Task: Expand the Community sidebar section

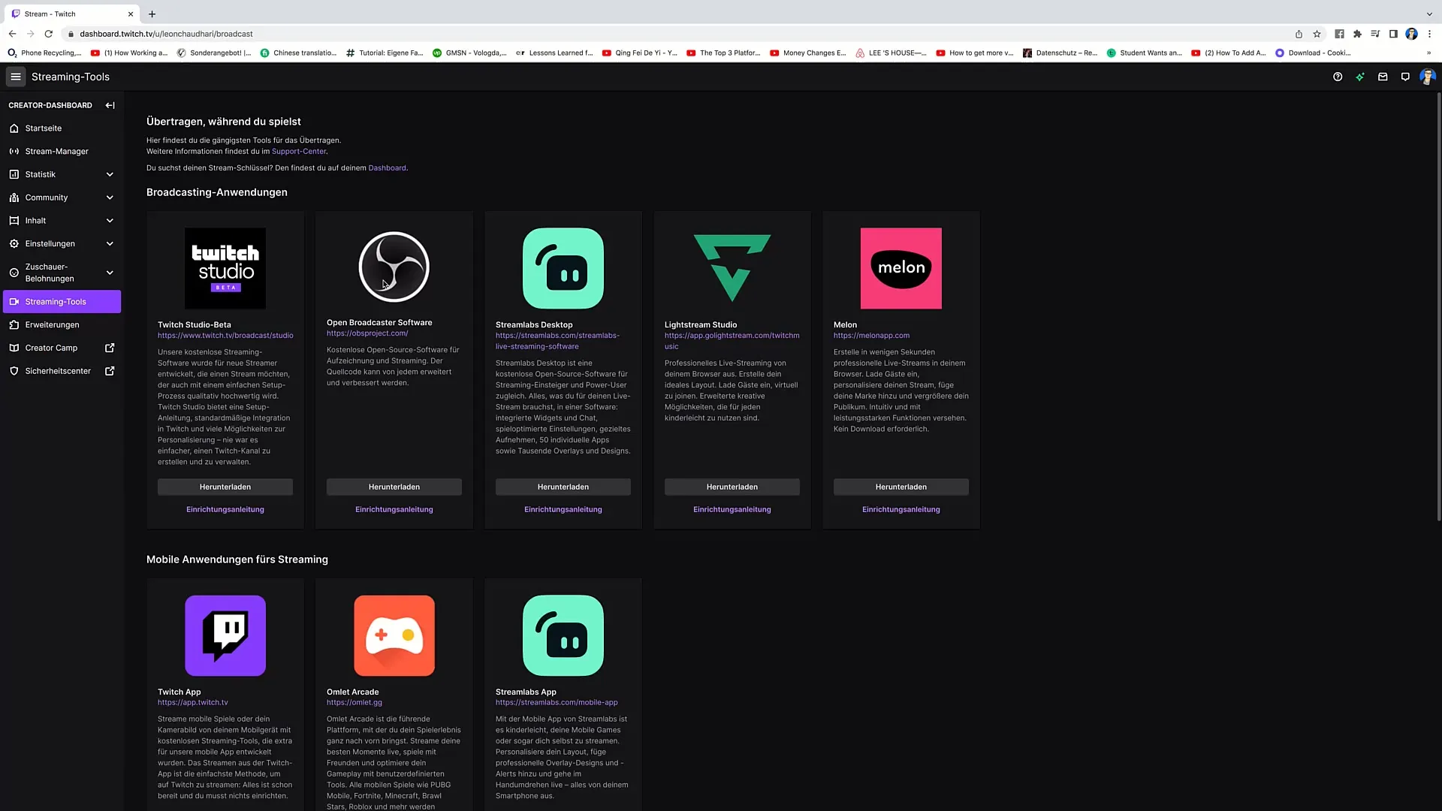Action: coord(110,197)
